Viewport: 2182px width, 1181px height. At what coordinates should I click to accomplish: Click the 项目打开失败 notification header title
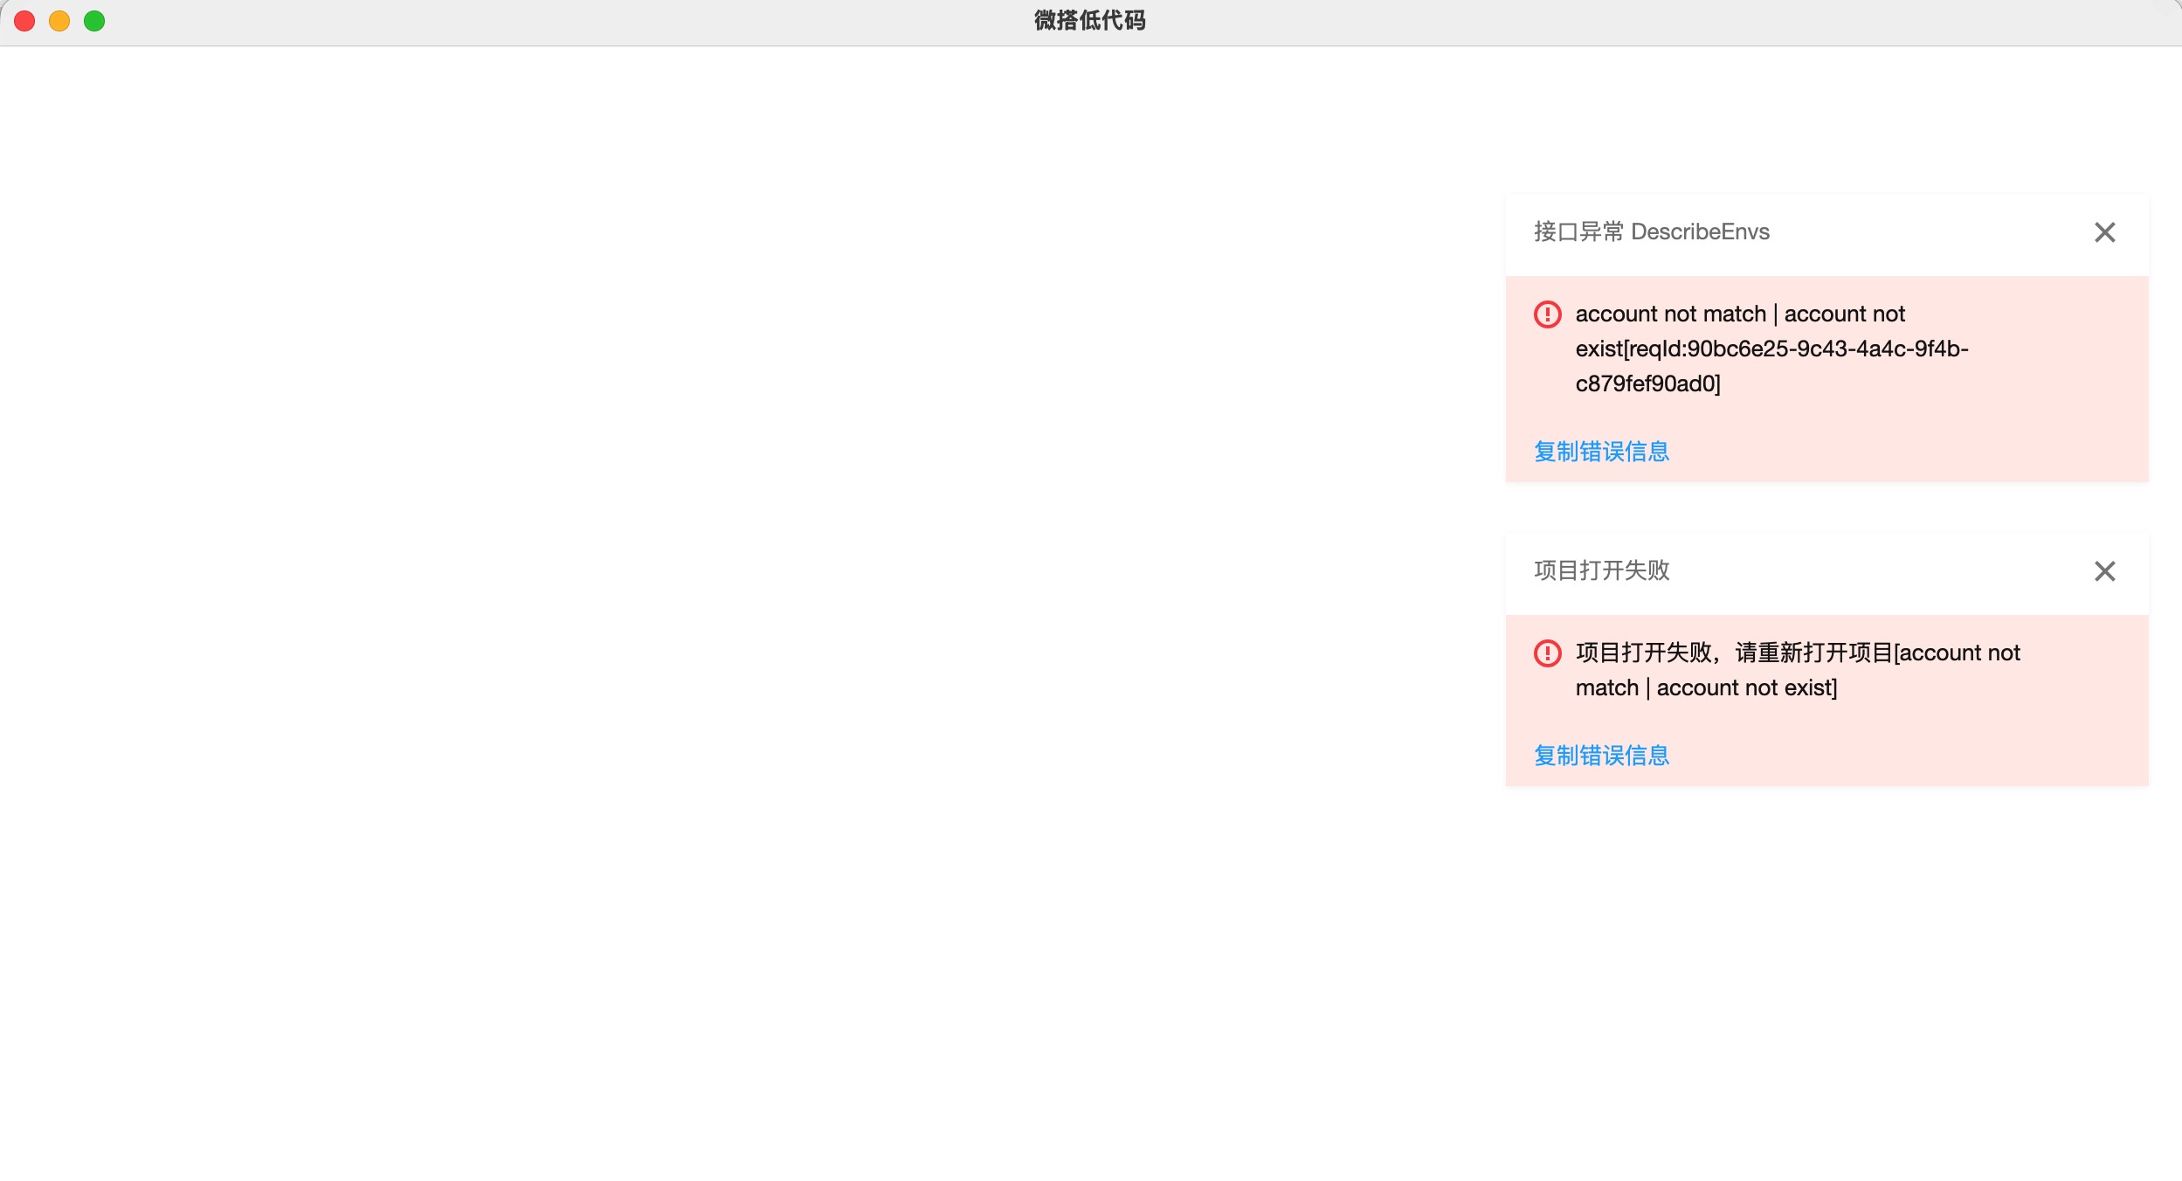pos(1601,571)
